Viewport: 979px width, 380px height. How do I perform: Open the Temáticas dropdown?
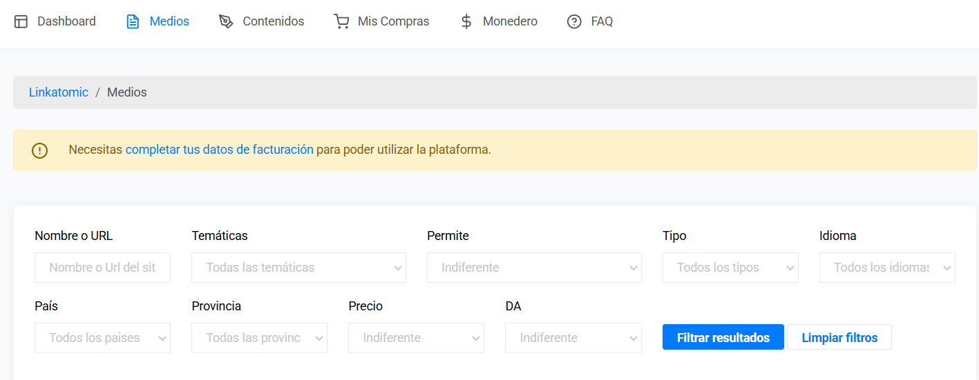(298, 268)
